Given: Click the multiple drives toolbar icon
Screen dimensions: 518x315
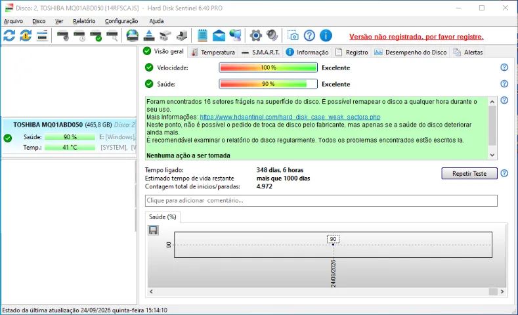Looking at the screenshot, I should point(165,35).
